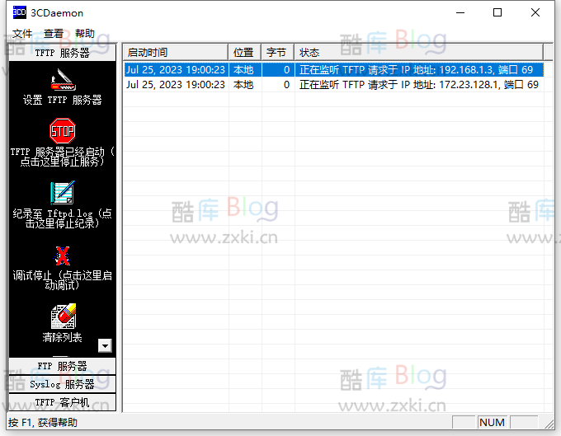Click the 3CDaemon title bar app icon

click(x=19, y=12)
